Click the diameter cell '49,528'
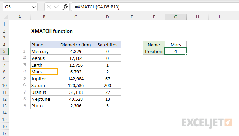 point(76,99)
